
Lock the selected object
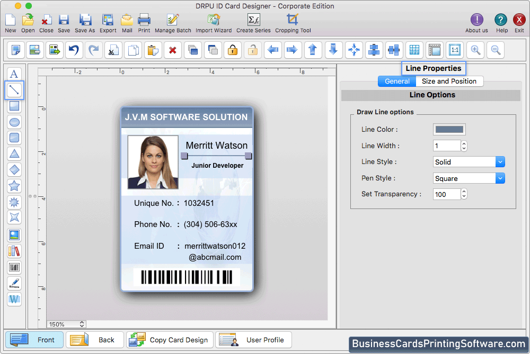[233, 50]
